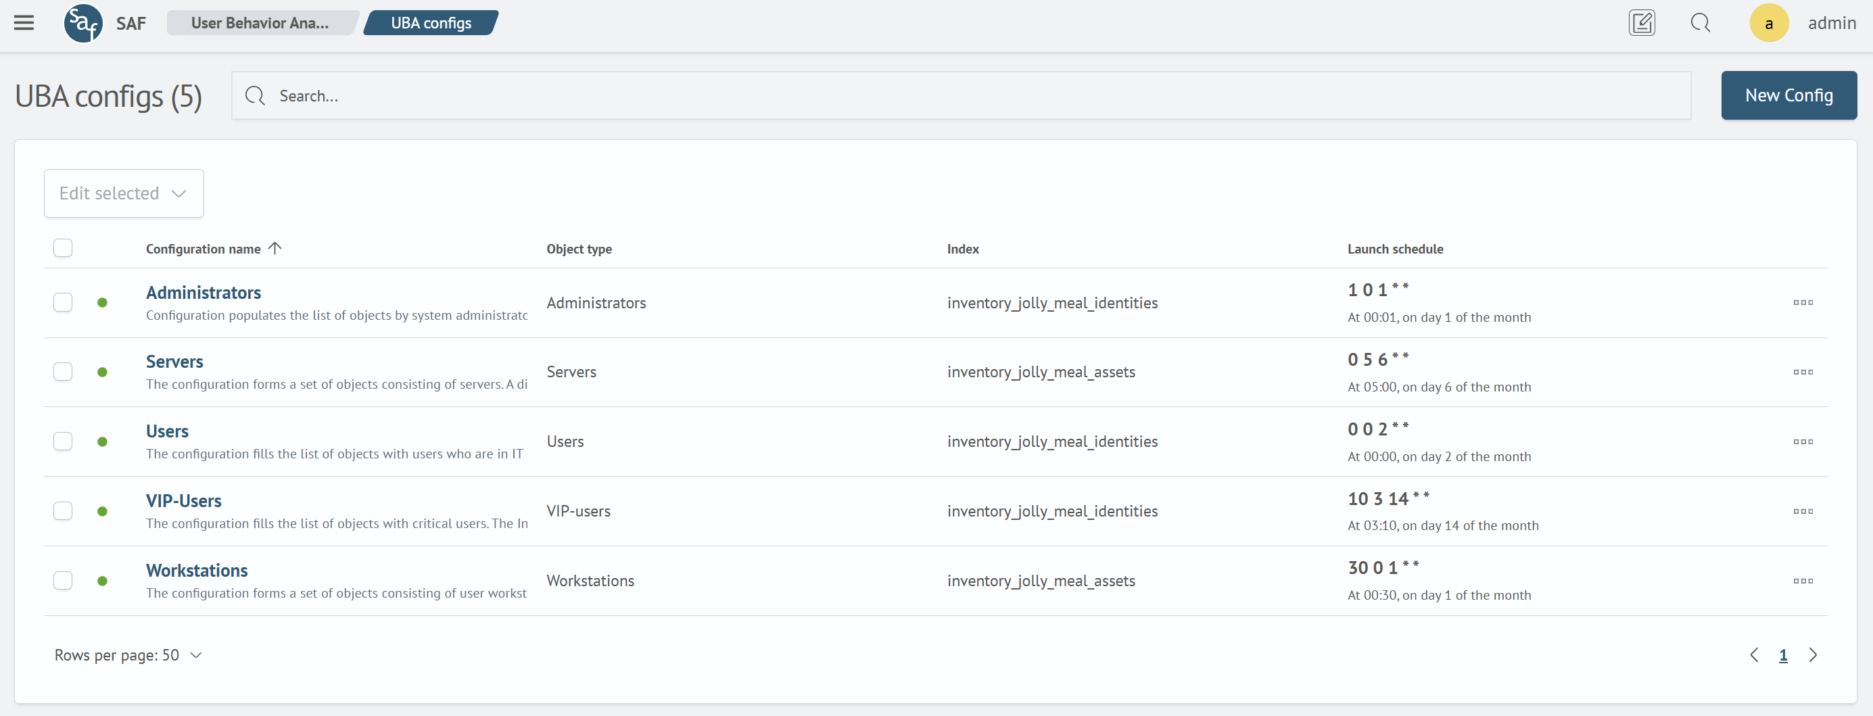
Task: Open the kebab menu for Workstations config
Action: click(1804, 580)
